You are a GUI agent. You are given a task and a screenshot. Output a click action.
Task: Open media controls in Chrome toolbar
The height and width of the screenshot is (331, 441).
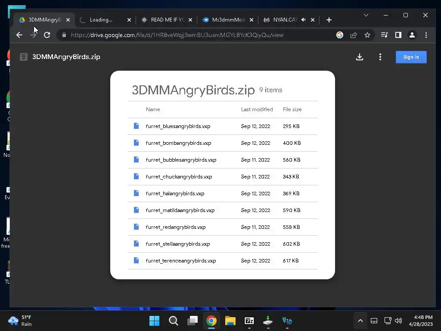click(384, 35)
